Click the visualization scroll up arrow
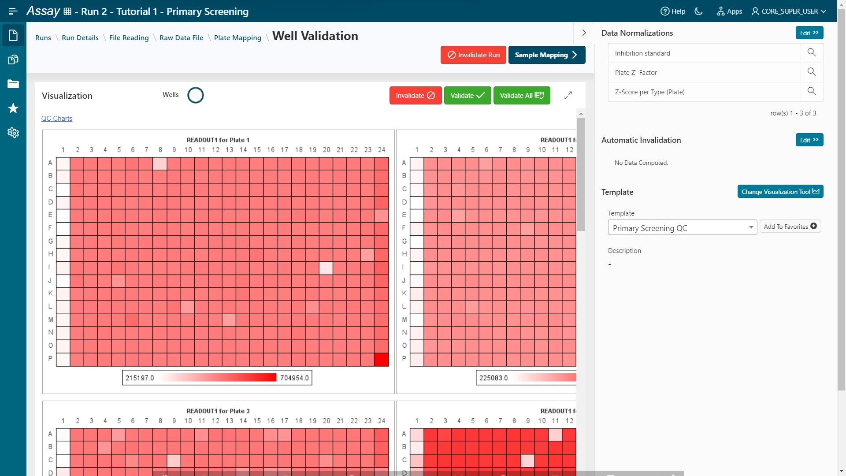Viewport: 846px width, 476px height. [581, 113]
